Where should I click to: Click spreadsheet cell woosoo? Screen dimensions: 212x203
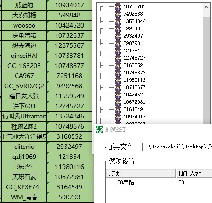(x=24, y=25)
